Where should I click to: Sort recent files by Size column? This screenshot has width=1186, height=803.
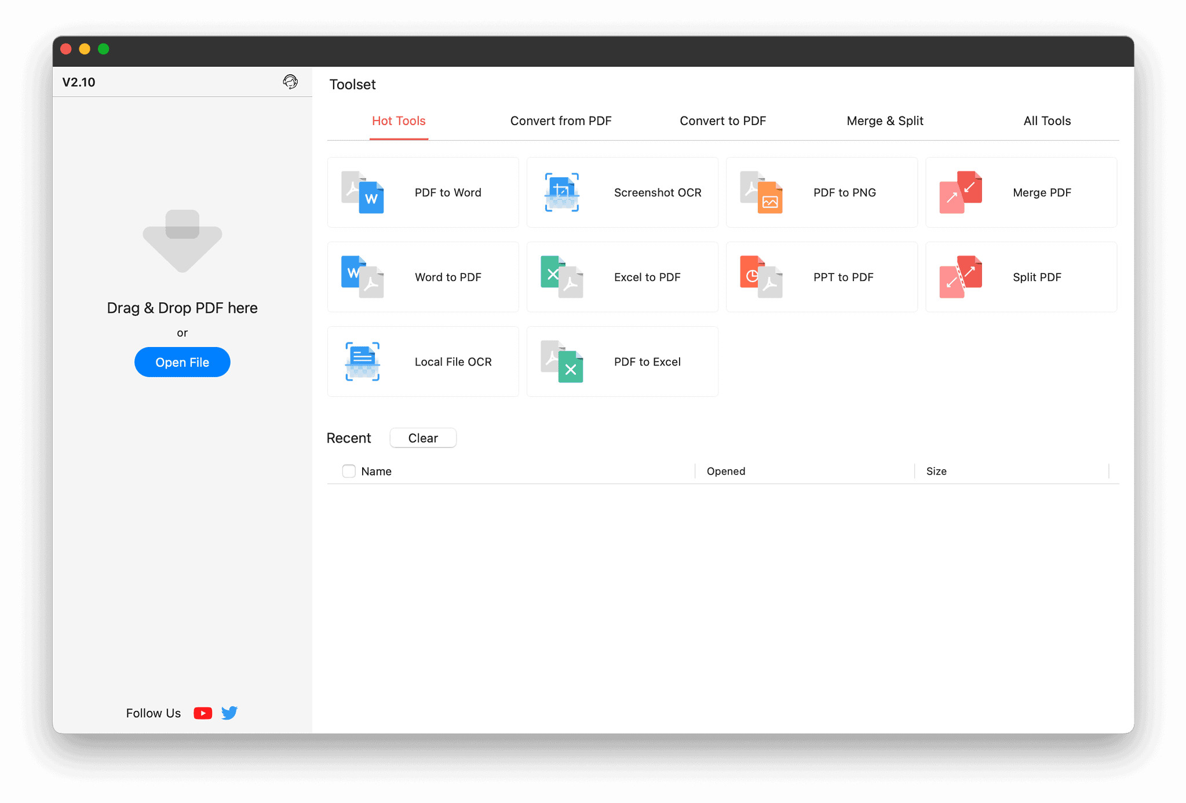coord(936,471)
